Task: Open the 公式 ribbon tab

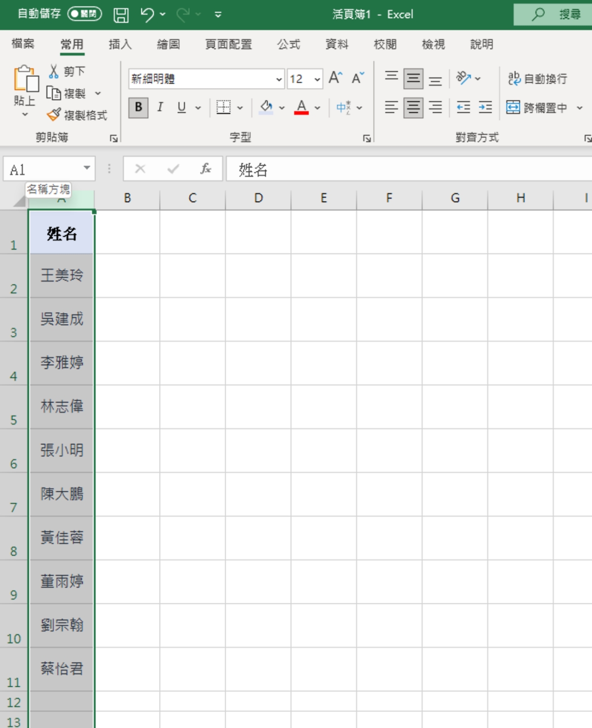Action: (x=289, y=44)
